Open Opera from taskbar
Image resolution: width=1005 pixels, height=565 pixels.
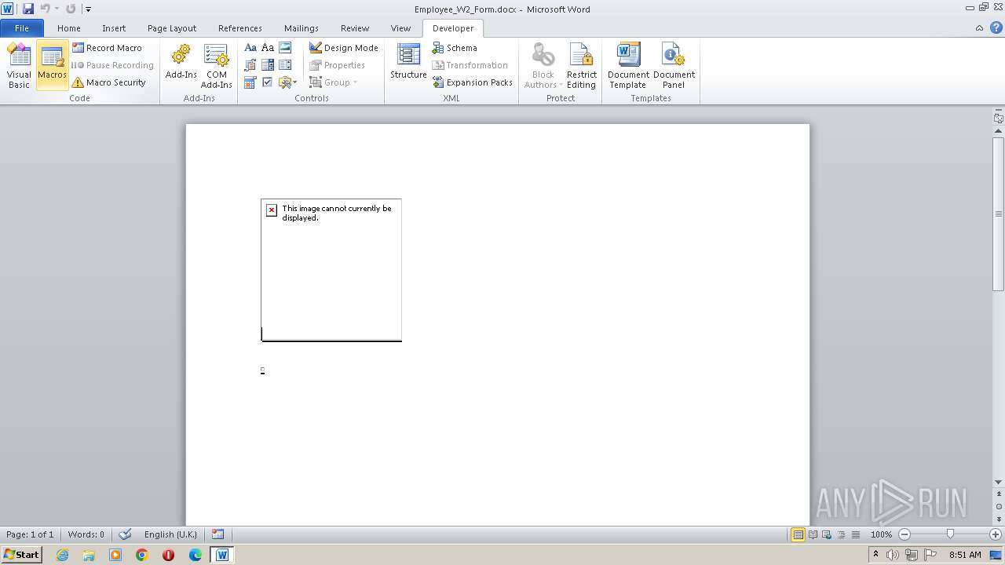[x=168, y=555]
